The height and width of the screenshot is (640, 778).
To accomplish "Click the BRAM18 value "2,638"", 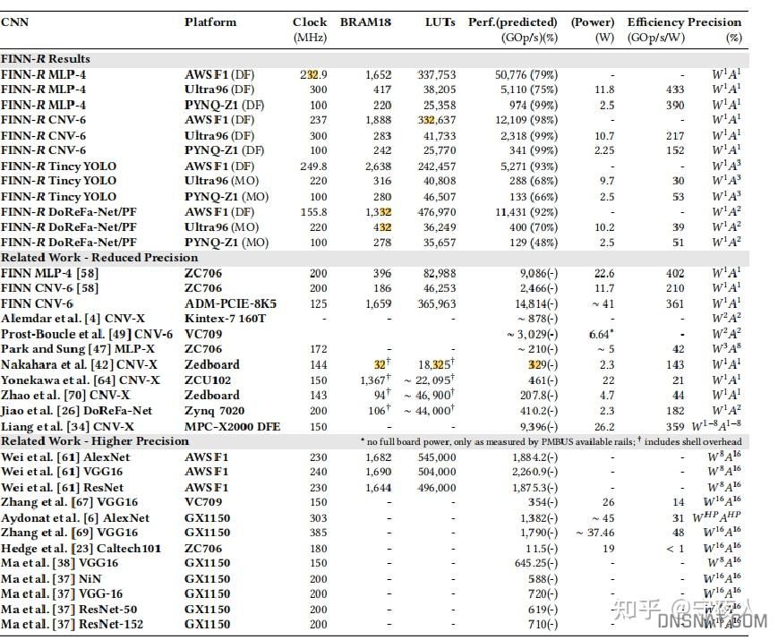I will click(x=378, y=166).
